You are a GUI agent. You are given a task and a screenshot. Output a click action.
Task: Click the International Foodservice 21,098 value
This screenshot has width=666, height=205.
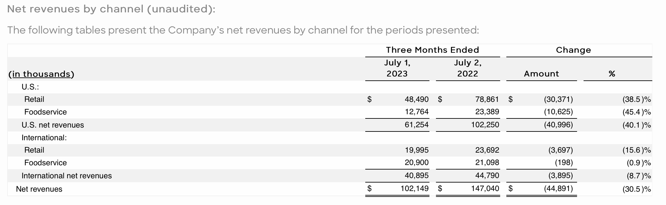[x=487, y=163]
